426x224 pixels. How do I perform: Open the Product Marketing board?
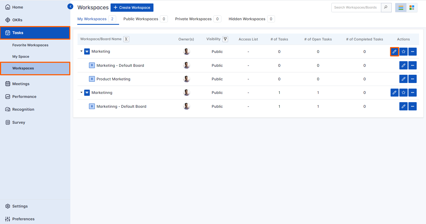click(x=113, y=79)
